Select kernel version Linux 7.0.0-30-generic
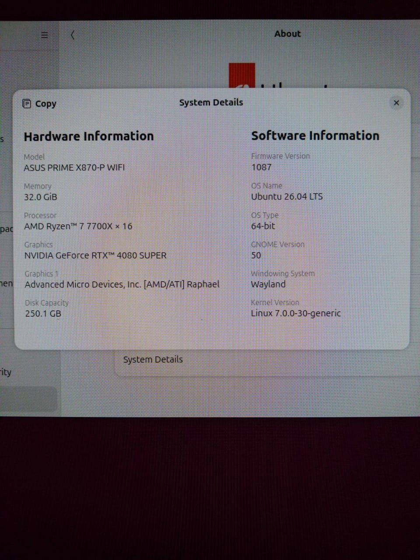420x560 pixels. click(296, 313)
